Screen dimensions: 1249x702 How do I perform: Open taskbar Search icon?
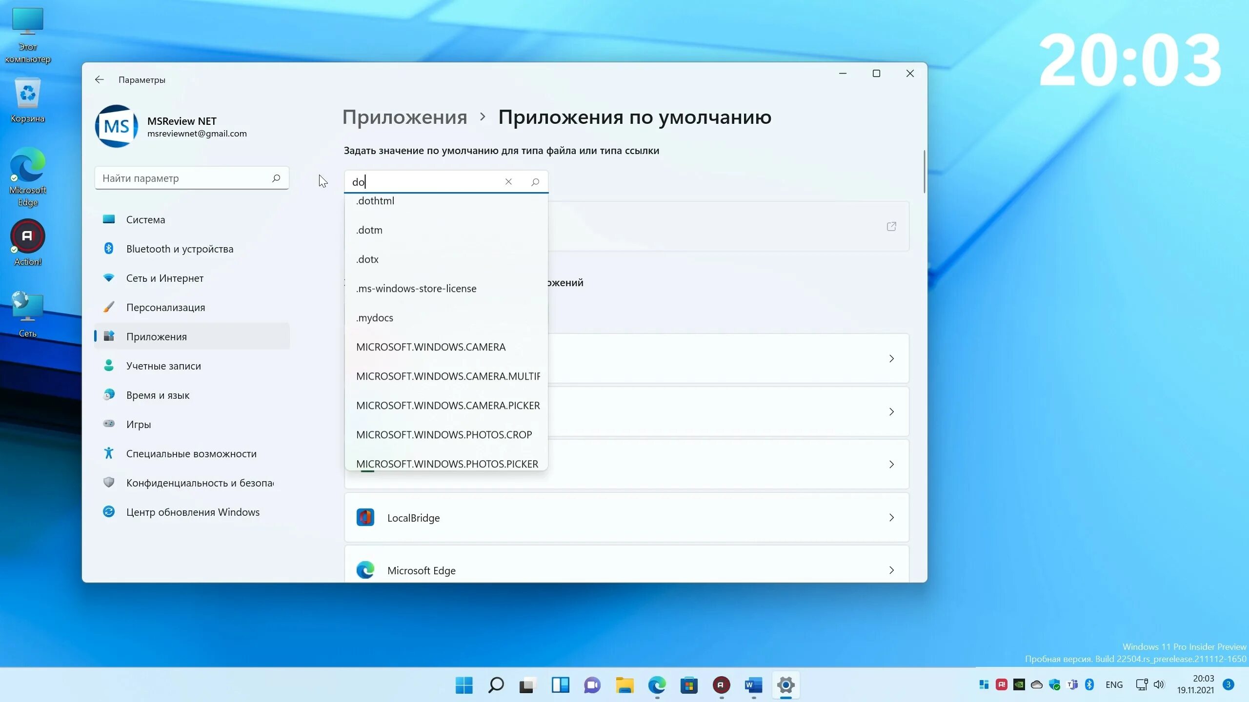click(x=496, y=685)
